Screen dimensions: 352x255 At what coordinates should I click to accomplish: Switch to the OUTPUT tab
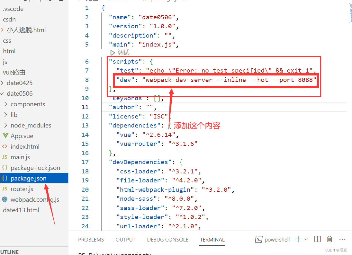point(125,240)
